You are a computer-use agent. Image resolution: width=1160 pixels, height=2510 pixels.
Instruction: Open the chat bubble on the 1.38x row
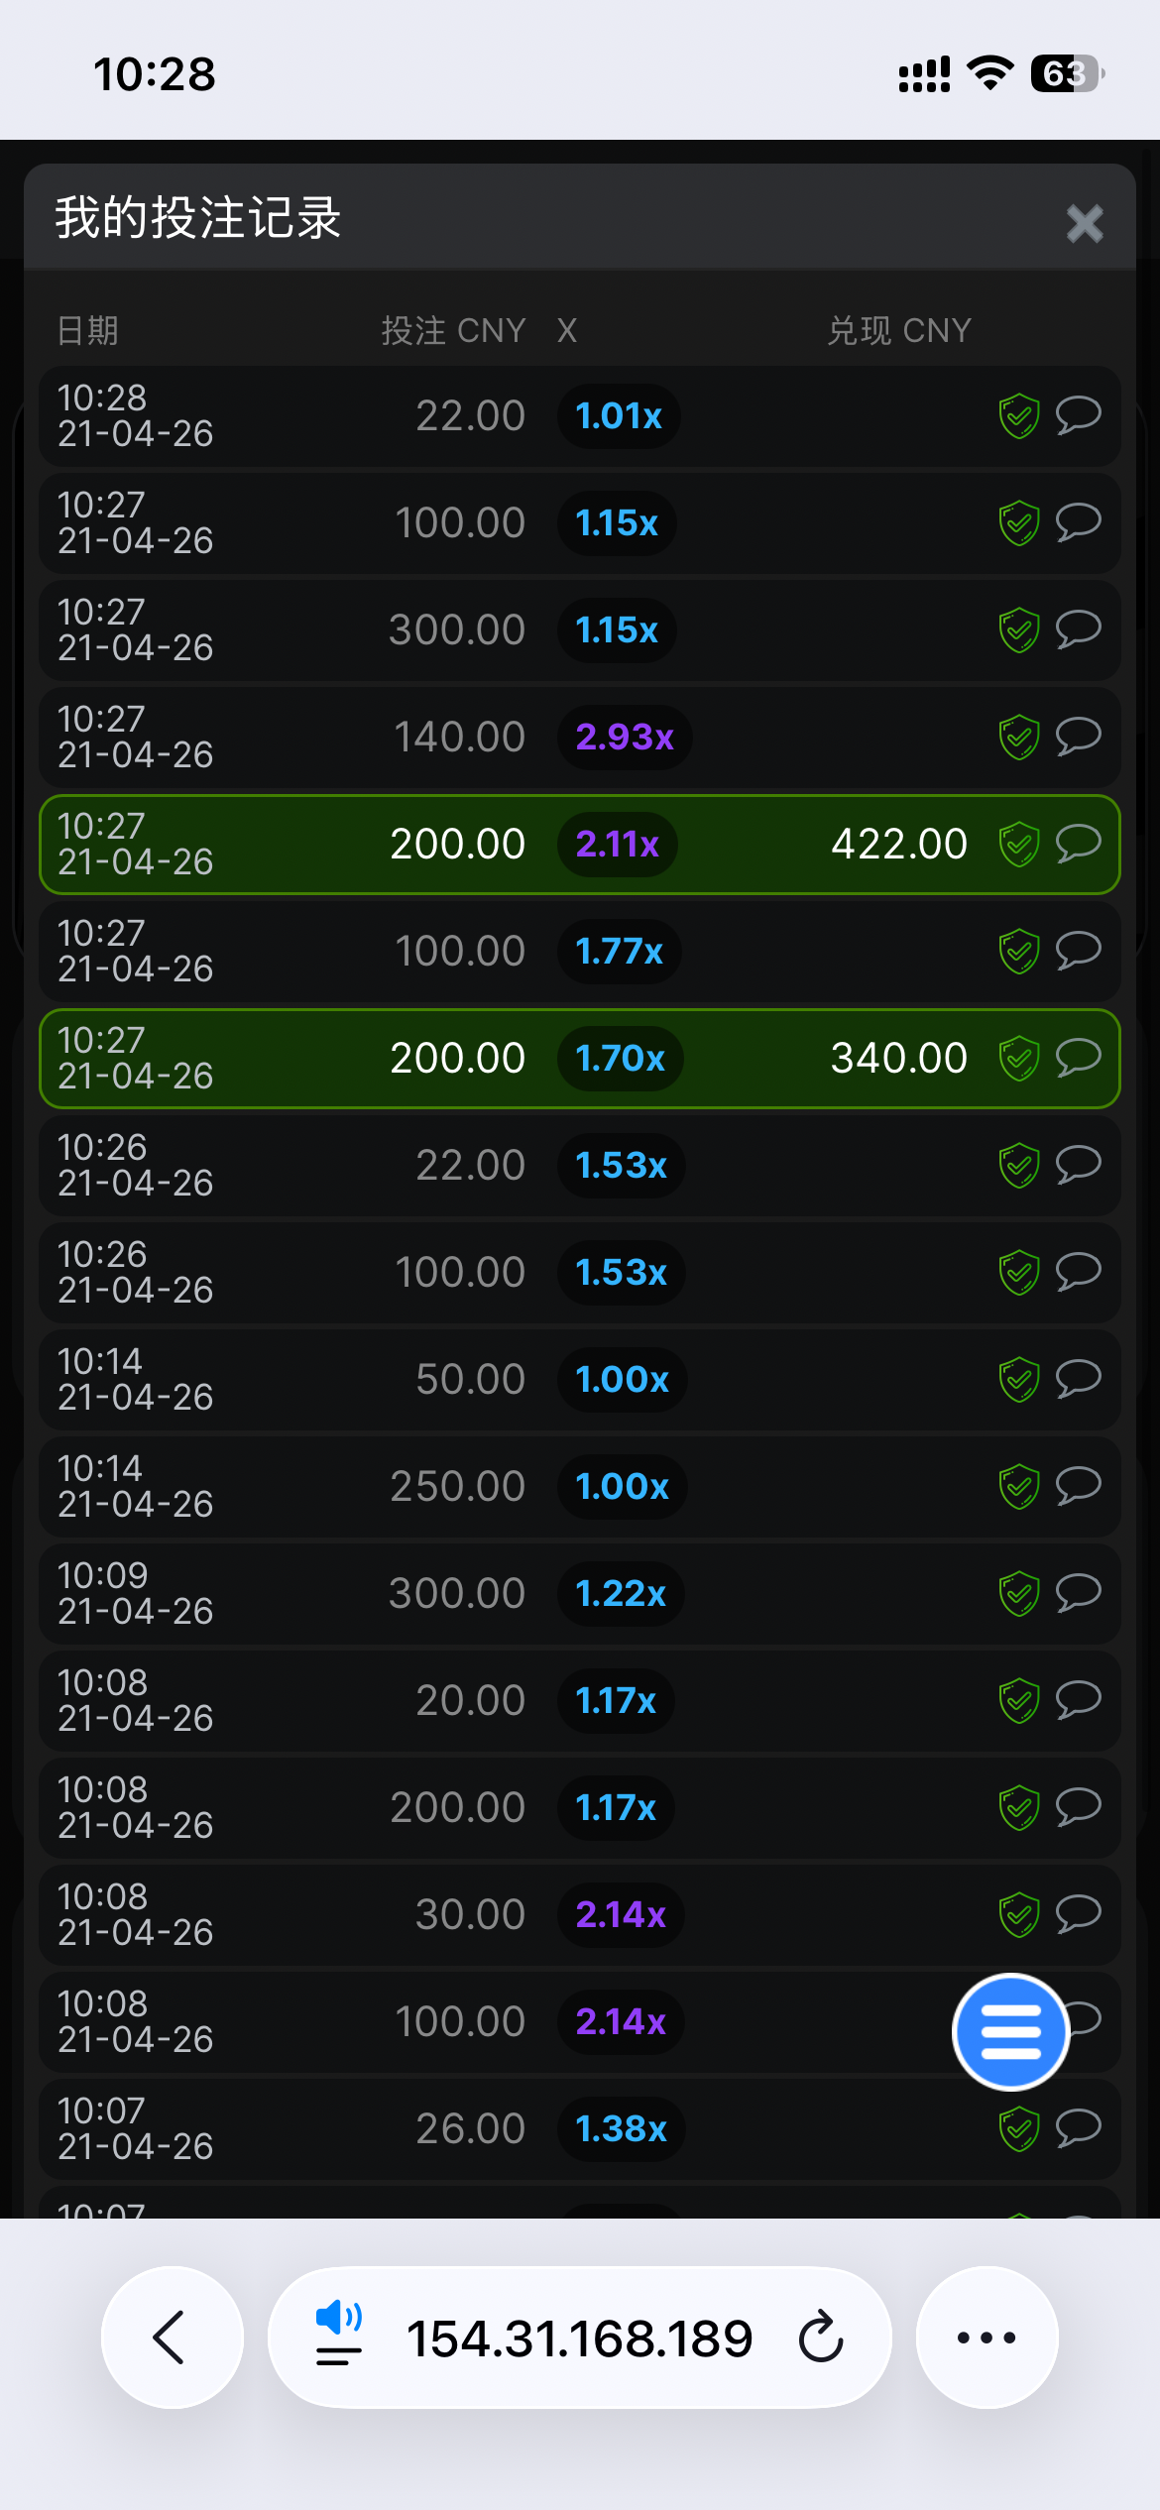[1078, 2127]
